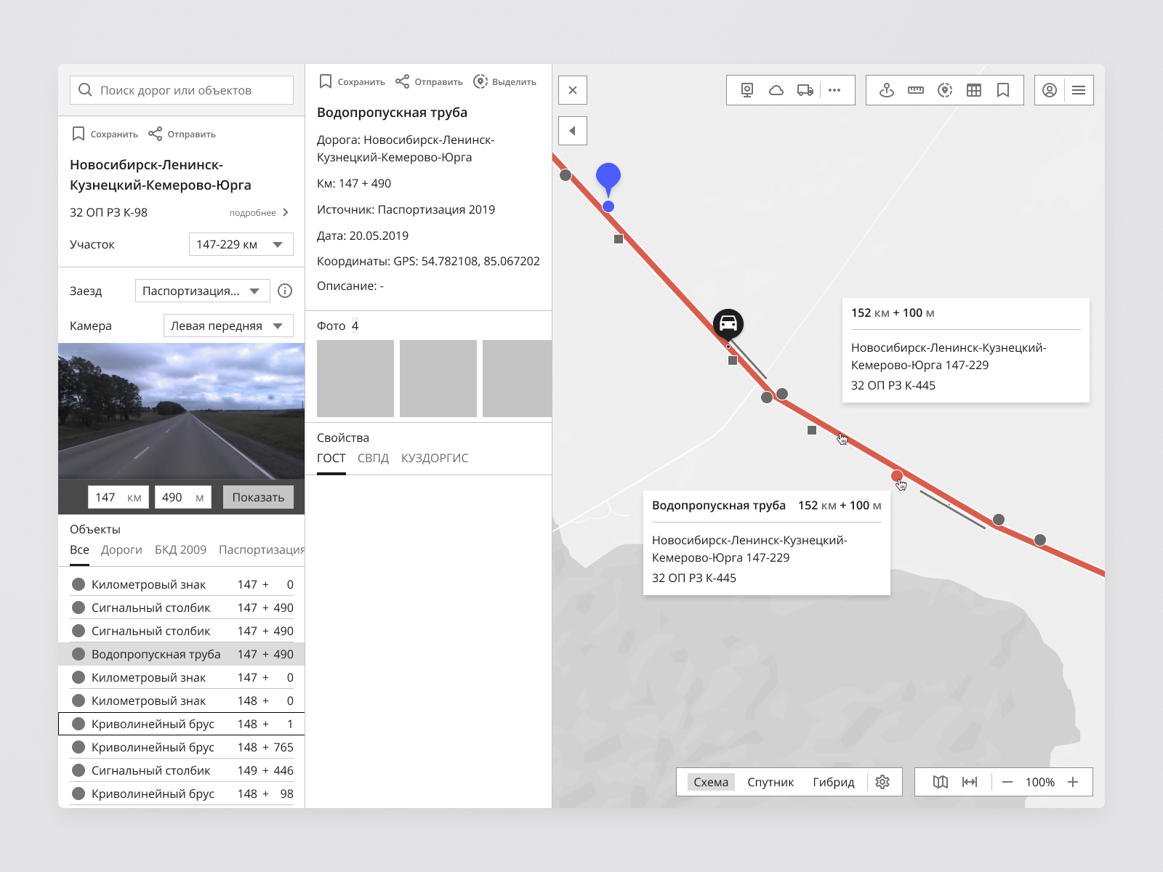Select the Дороги objects tab
1163x872 pixels.
point(121,550)
